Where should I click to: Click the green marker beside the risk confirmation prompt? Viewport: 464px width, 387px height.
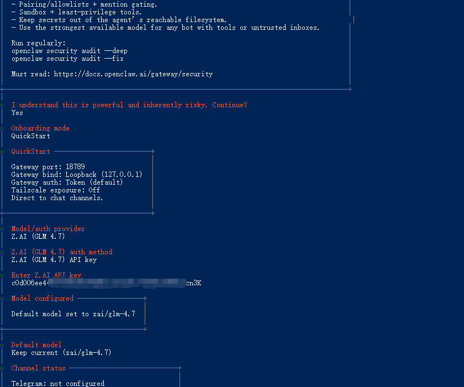(x=2, y=106)
